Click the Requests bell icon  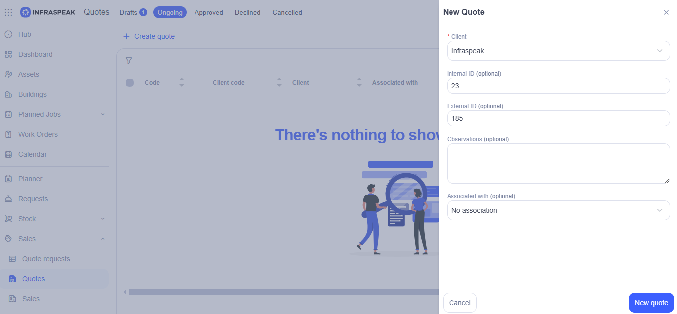[8, 199]
